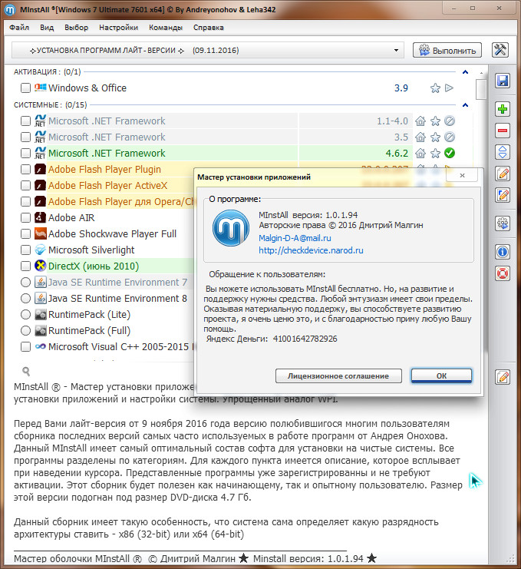Select the RuntimePack (Lite) radio button
The image size is (521, 569).
[x=25, y=314]
